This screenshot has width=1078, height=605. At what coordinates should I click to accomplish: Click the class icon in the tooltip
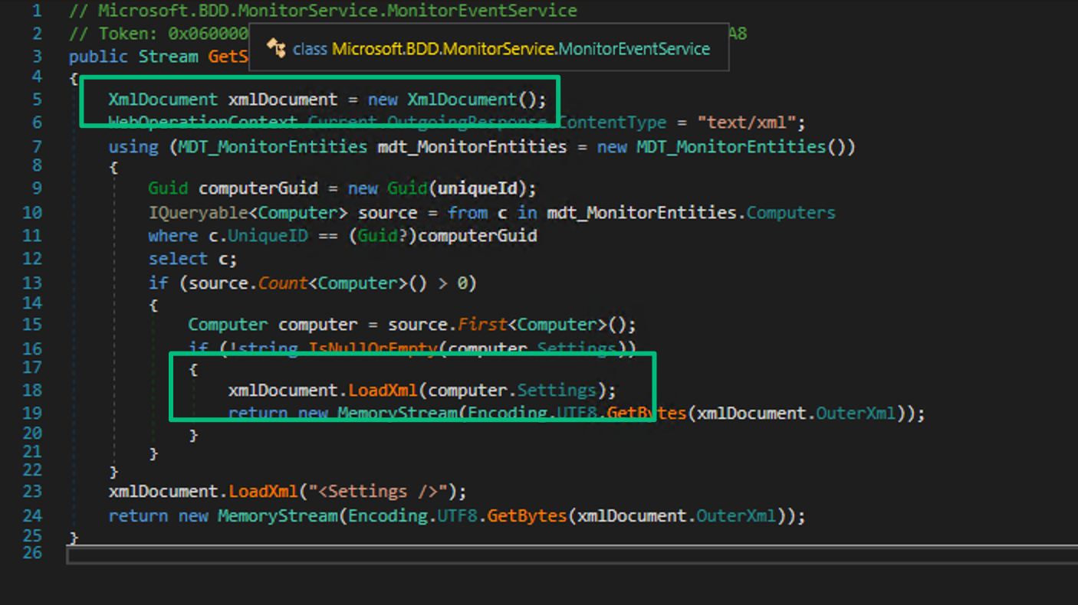point(275,47)
